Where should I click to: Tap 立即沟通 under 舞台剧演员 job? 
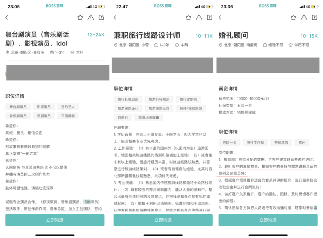coord(56,220)
